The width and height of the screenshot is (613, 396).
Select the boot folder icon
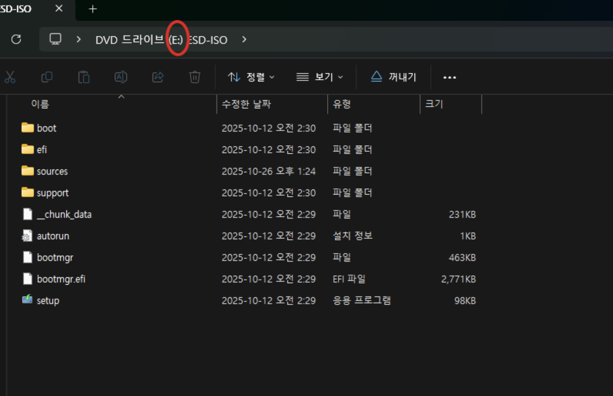click(27, 128)
